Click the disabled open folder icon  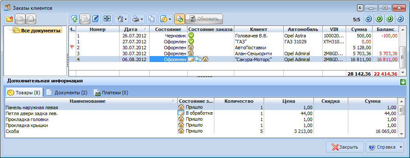(x=20, y=19)
